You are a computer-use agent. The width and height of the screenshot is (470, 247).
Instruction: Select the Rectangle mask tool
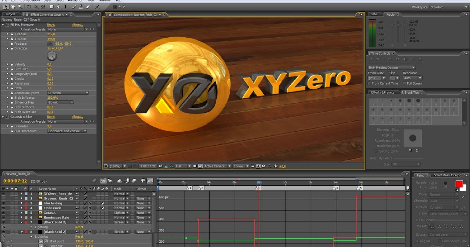pos(52,7)
